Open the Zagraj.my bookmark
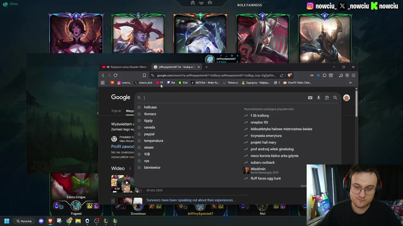 click(x=256, y=83)
